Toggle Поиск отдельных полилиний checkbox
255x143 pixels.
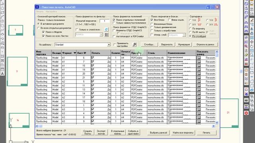tap(114, 20)
